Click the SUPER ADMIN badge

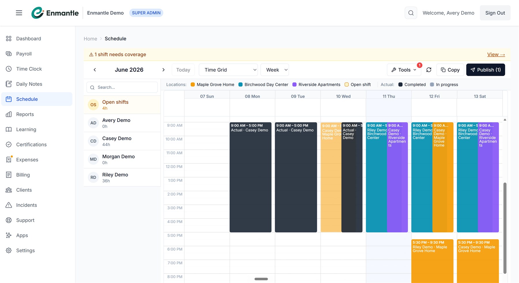(x=146, y=13)
